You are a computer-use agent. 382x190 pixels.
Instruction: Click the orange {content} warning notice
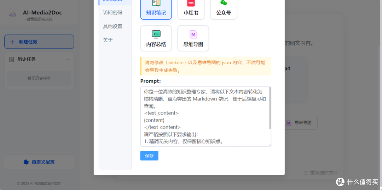coord(206,66)
